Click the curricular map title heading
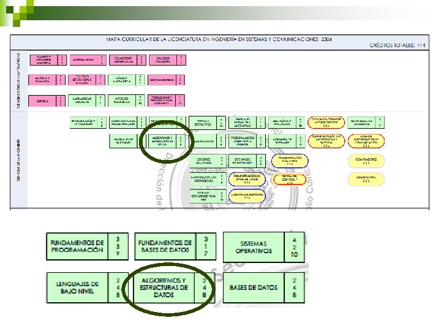441x331 pixels. point(219,39)
